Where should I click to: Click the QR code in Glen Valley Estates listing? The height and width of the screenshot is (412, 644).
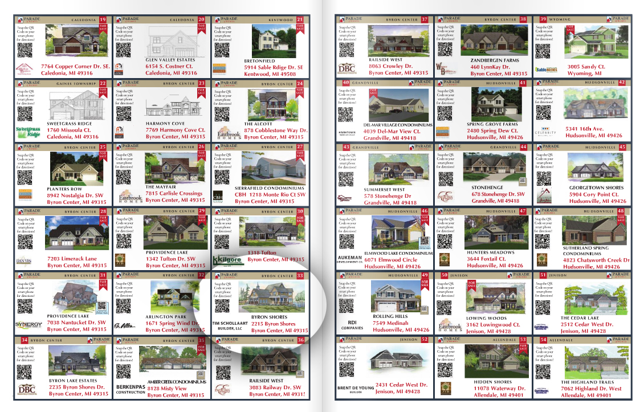pos(123,50)
